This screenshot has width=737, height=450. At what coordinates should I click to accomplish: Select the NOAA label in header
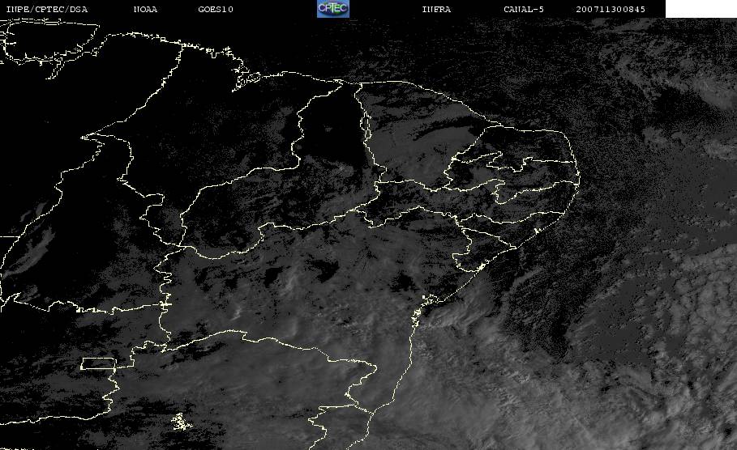tap(145, 9)
